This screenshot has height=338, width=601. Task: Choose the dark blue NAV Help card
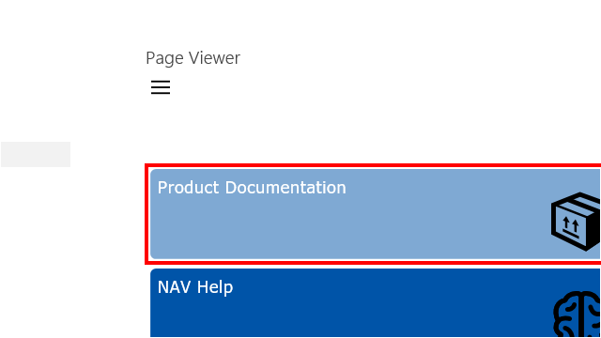pyautogui.click(x=376, y=303)
